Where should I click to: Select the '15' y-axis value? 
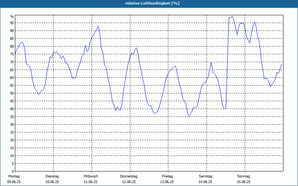click(12, 148)
